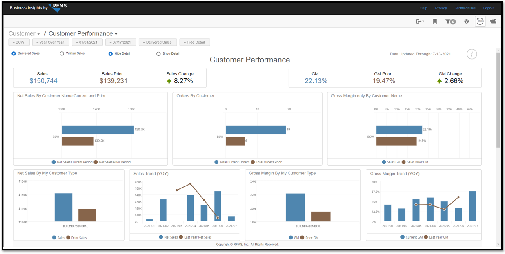
Task: Click the question mark help icon
Action: point(466,21)
